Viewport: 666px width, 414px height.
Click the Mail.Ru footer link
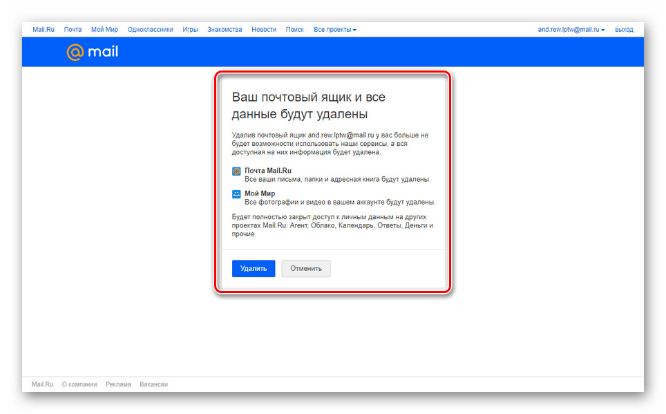pos(42,384)
